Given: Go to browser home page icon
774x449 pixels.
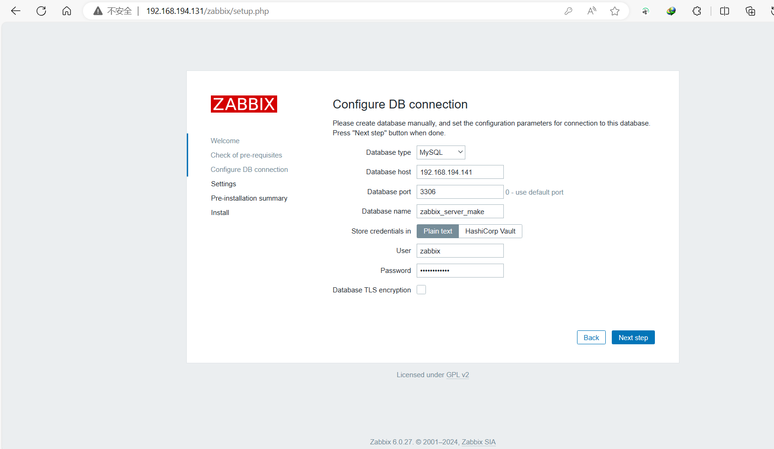Looking at the screenshot, I should (67, 11).
